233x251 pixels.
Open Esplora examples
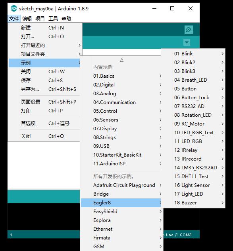(121, 220)
